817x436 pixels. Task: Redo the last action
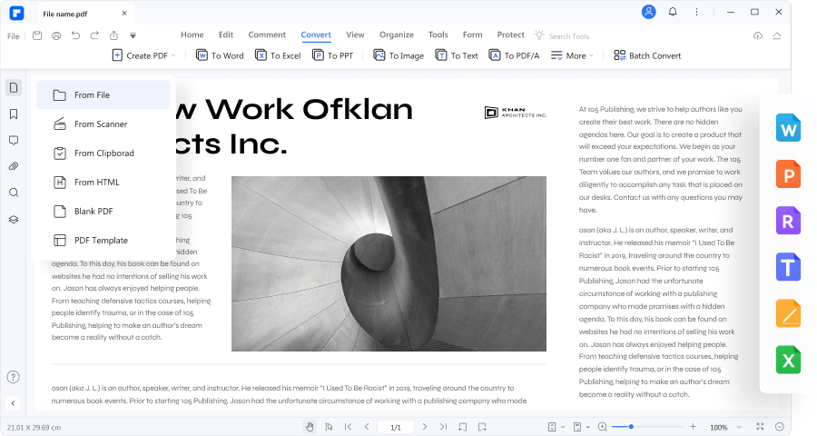pos(94,35)
